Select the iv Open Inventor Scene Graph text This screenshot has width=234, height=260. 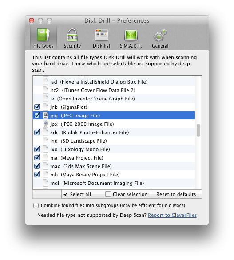coord(92,99)
